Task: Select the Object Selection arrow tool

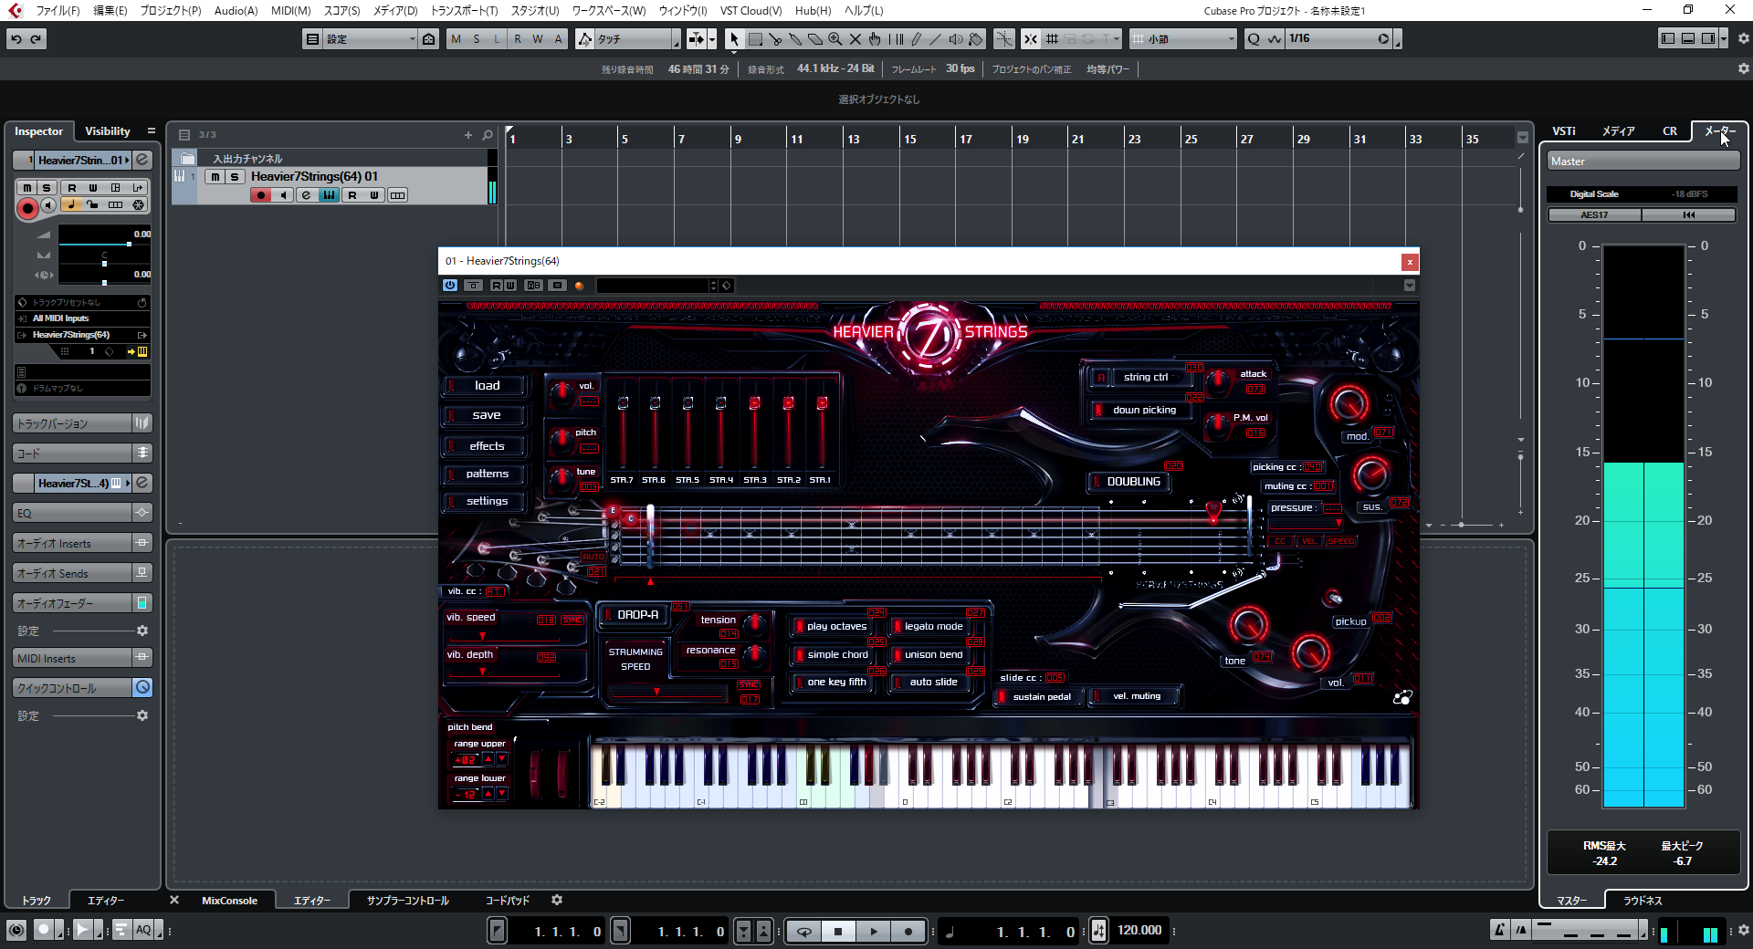Action: pyautogui.click(x=734, y=38)
